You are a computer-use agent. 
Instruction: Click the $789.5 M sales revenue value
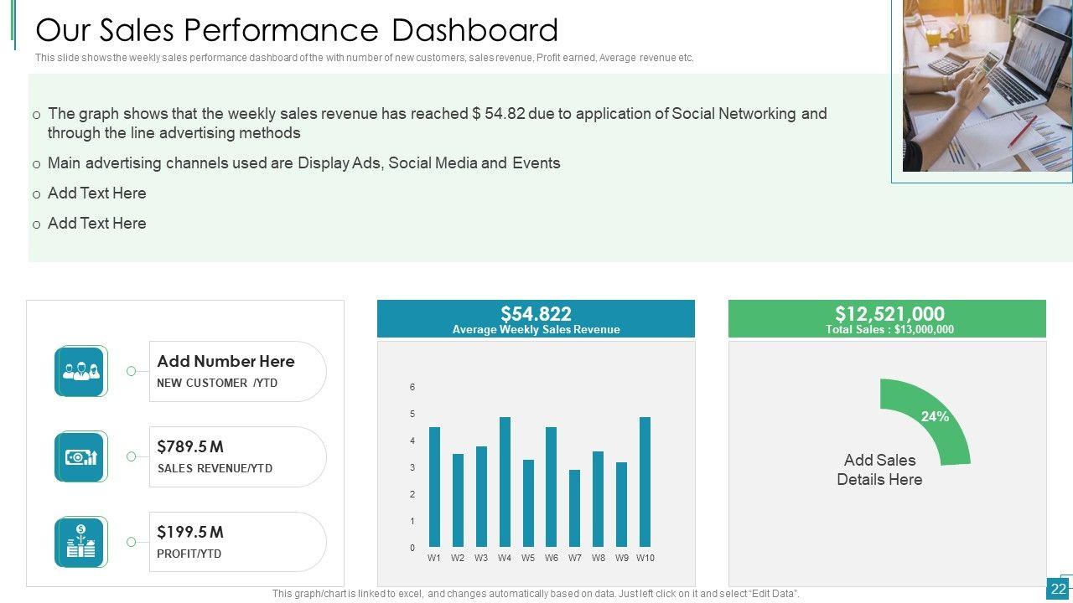190,446
